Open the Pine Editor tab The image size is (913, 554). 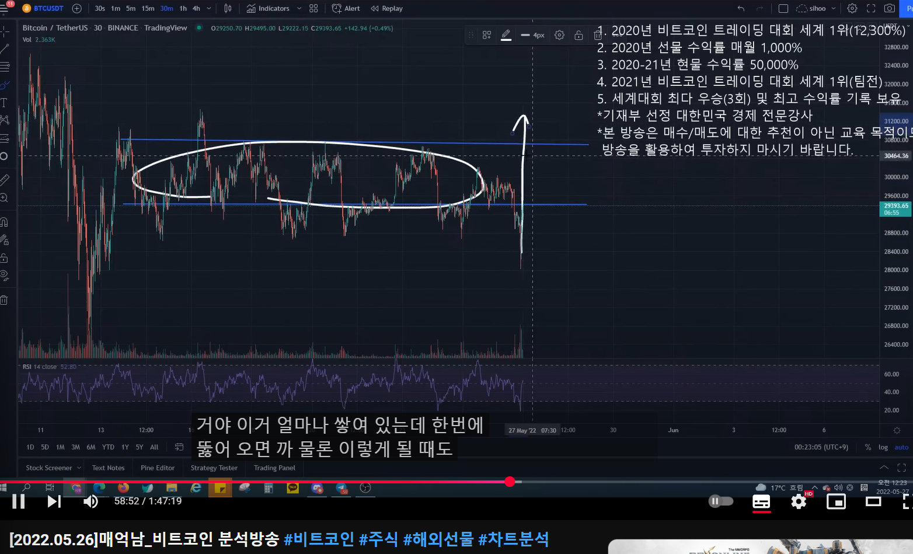click(x=158, y=468)
